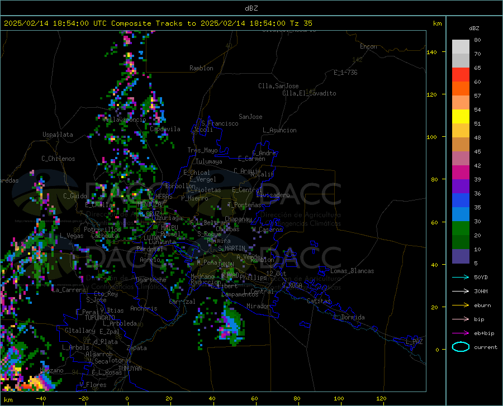Image resolution: width=503 pixels, height=406 pixels.
Task: Click the 30HM white arrow legend icon
Action: click(461, 292)
